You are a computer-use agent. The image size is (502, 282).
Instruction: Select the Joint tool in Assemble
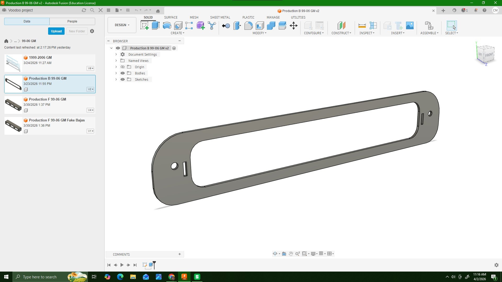[x=429, y=26]
